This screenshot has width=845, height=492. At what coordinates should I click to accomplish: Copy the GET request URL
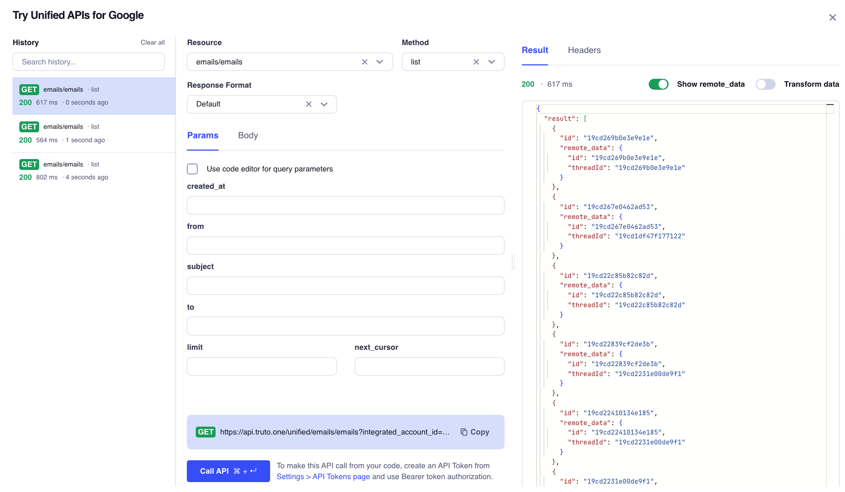pos(475,432)
